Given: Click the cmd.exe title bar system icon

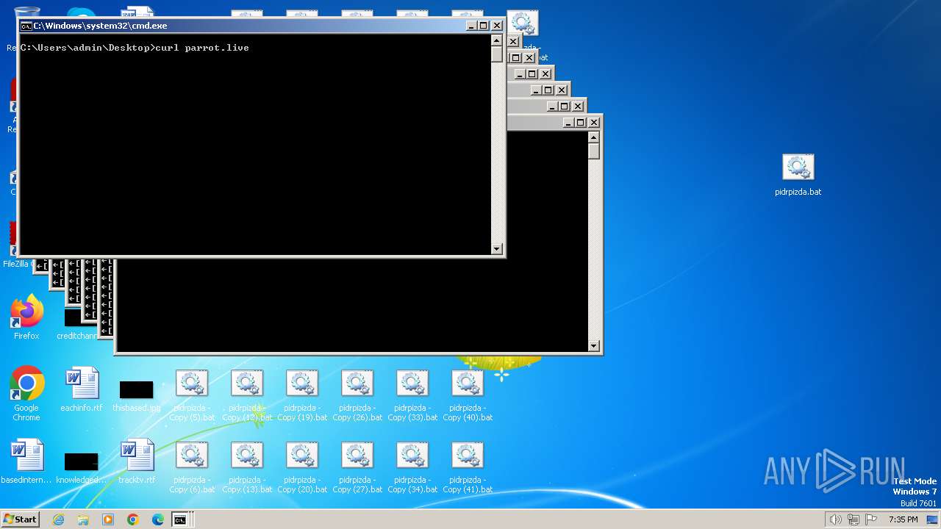Looking at the screenshot, I should 26,26.
